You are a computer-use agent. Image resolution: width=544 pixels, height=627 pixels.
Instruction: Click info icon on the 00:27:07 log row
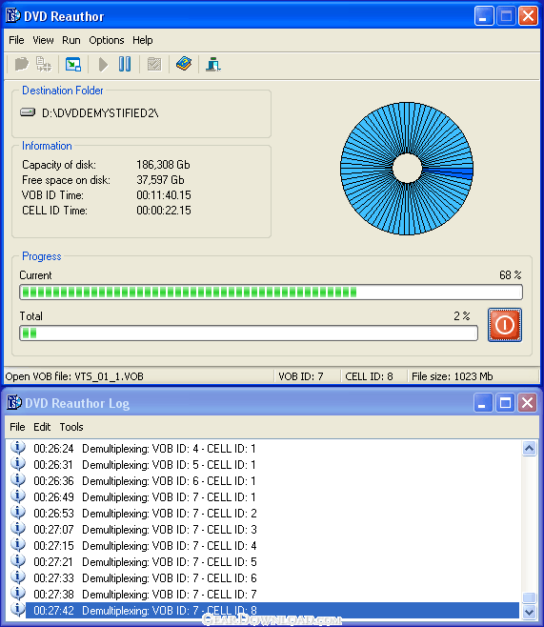click(x=17, y=528)
